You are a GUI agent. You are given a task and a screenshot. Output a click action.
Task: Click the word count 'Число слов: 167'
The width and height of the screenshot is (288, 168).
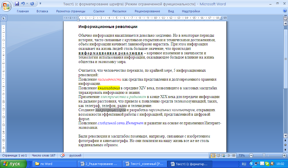[44, 155]
